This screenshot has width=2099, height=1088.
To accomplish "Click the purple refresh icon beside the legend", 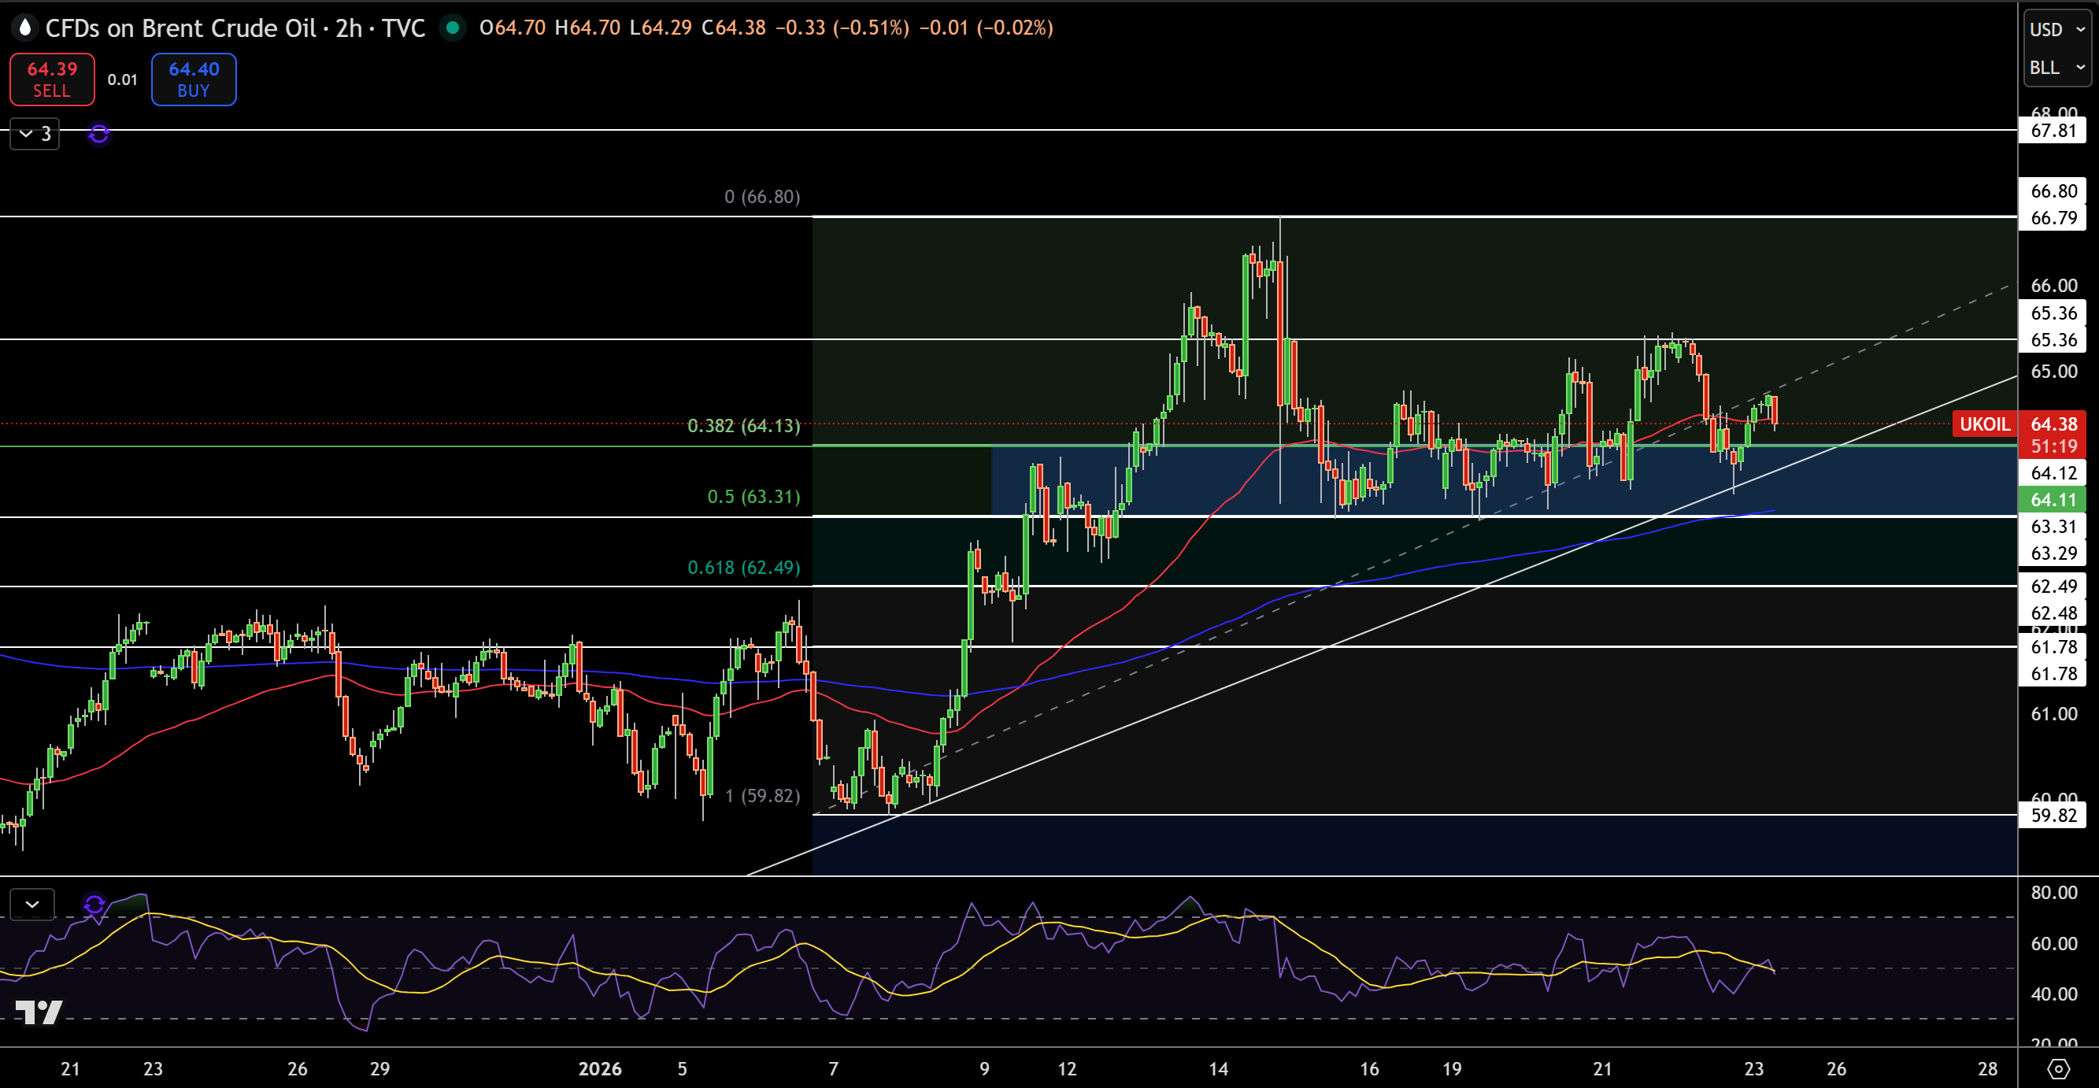I will pyautogui.click(x=98, y=134).
